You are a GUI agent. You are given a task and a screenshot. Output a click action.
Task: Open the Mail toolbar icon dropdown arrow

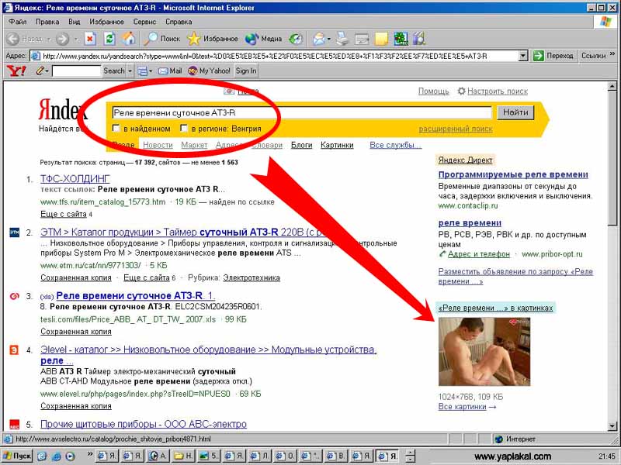[329, 40]
